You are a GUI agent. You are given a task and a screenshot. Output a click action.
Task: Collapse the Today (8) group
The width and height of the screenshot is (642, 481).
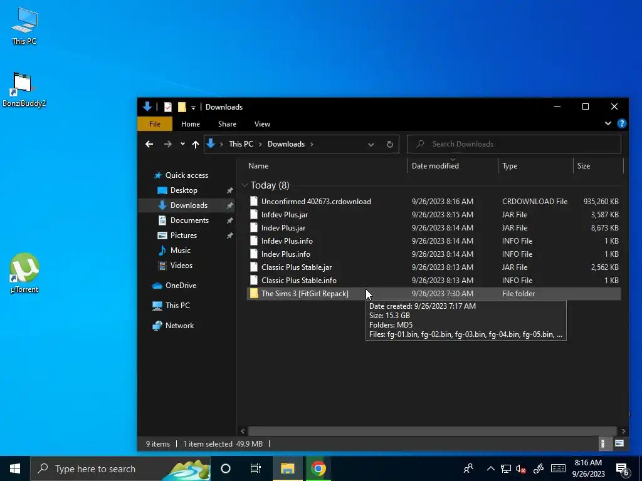245,185
